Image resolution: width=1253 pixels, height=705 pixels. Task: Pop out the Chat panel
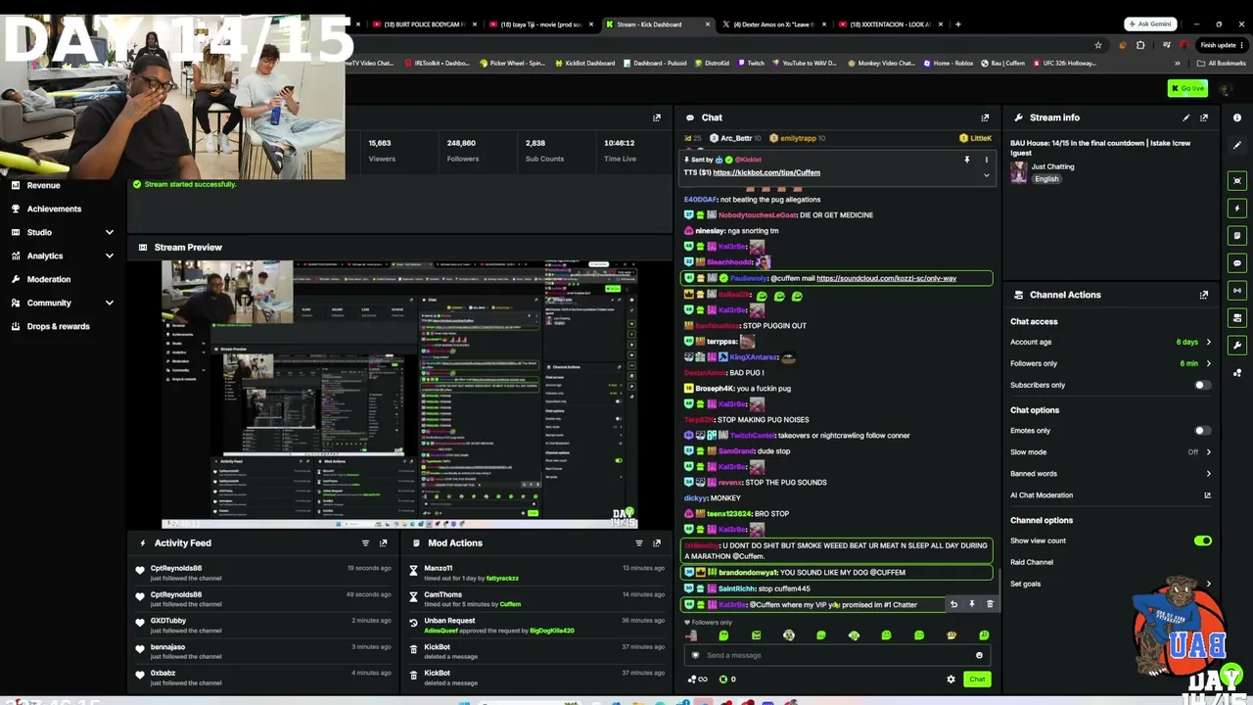(x=985, y=117)
